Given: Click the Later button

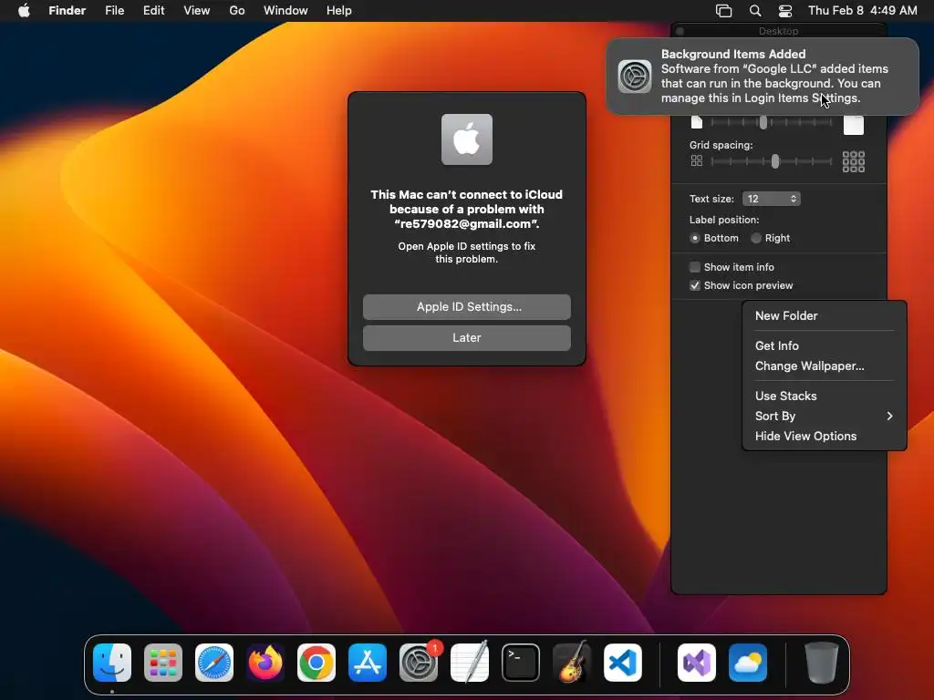Looking at the screenshot, I should pos(467,338).
